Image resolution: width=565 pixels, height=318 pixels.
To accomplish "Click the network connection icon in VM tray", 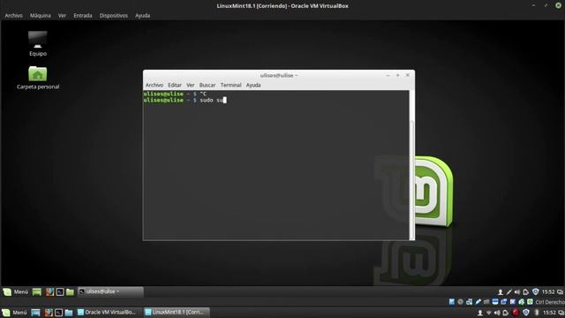I will pyautogui.click(x=508, y=292).
